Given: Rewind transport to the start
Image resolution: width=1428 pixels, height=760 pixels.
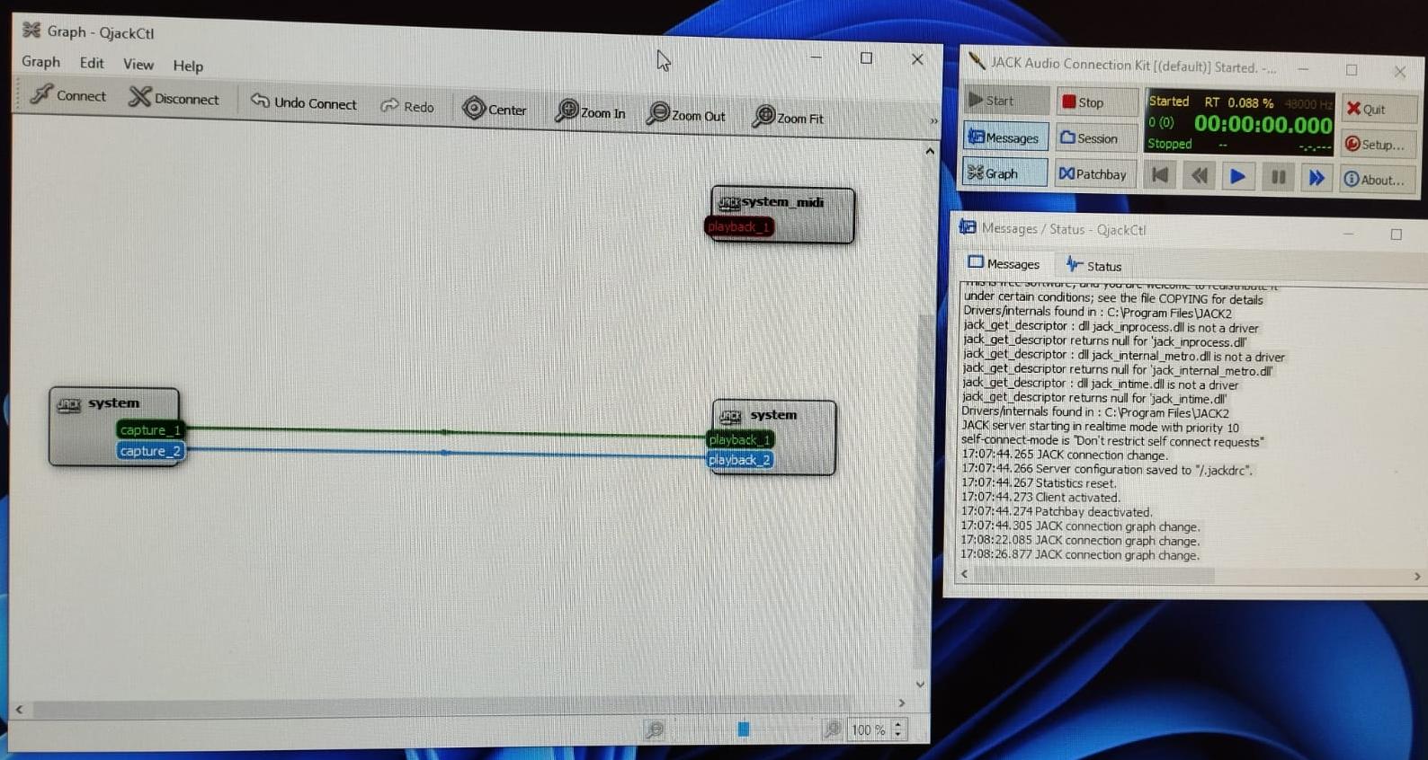Looking at the screenshot, I should coord(1161,175).
